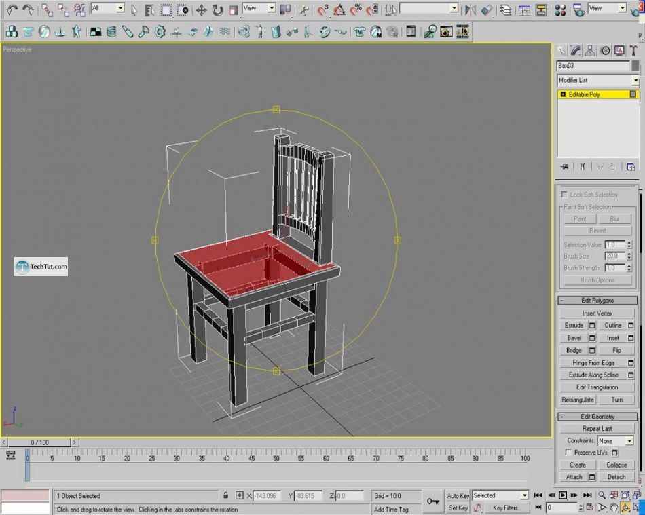This screenshot has height=515, width=645.
Task: Activate the Pan View hand tool
Action: 614,508
